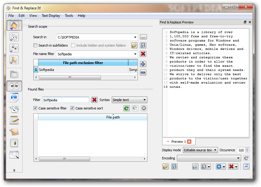
Task: Click the File path exclusion filter header
Action: pos(83,63)
